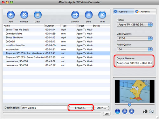This screenshot has height=119, width=159.
Task: Click the video preview thumbnail
Action: pos(135,91)
